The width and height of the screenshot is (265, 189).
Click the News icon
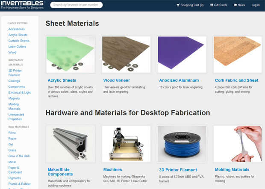235,5
